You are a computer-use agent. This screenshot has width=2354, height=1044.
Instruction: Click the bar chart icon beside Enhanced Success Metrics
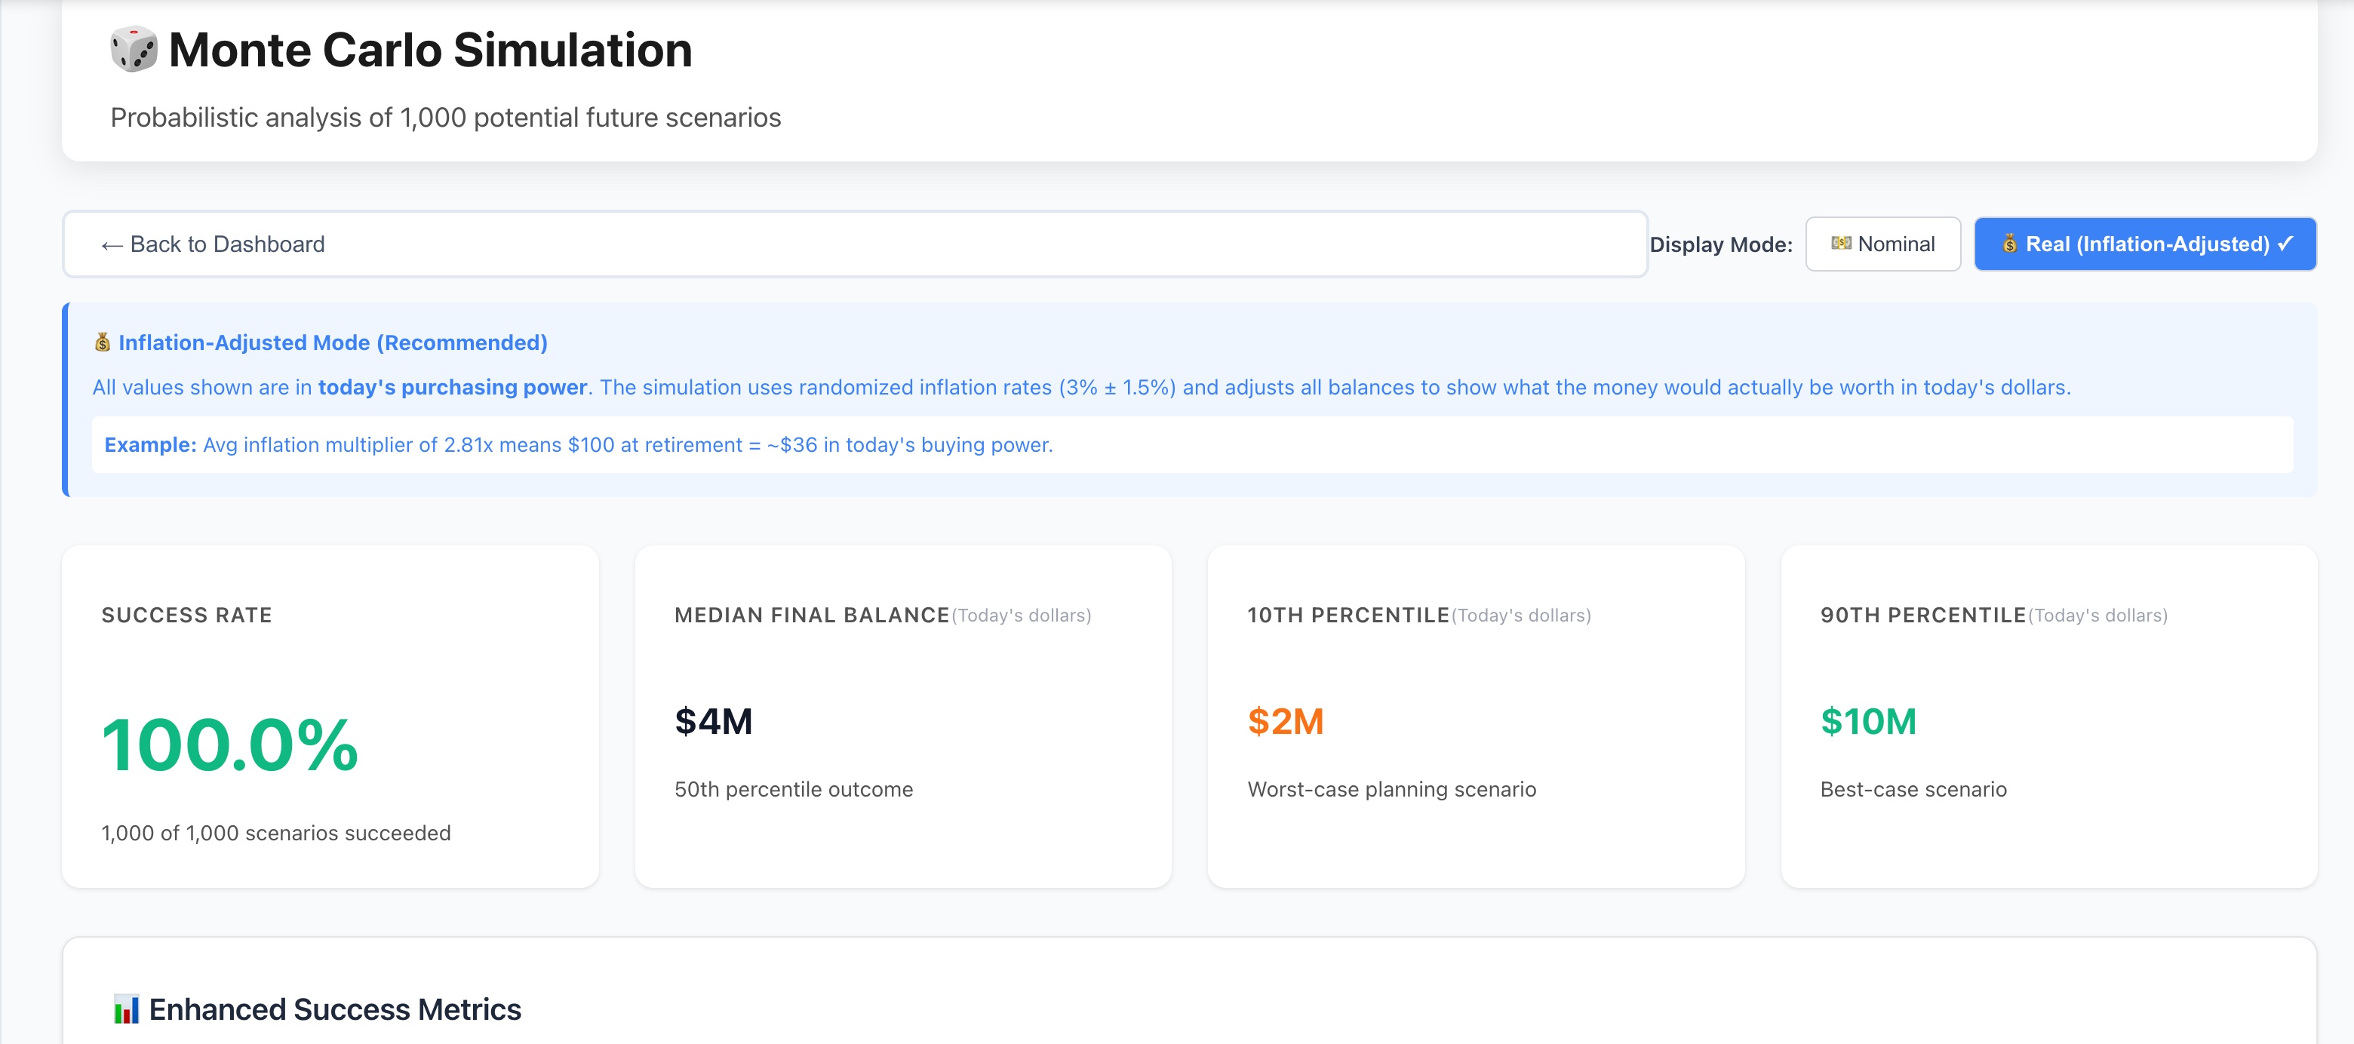[126, 1009]
